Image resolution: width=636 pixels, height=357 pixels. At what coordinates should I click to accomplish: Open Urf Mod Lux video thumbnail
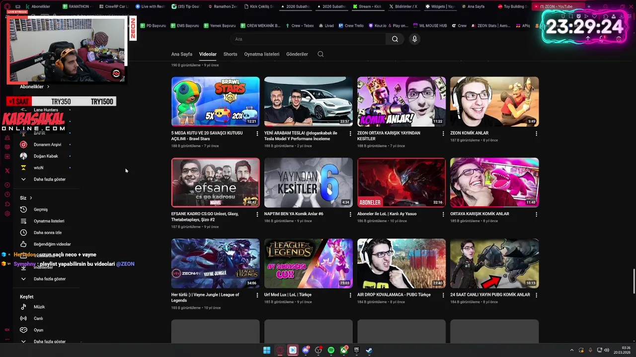pos(309,263)
